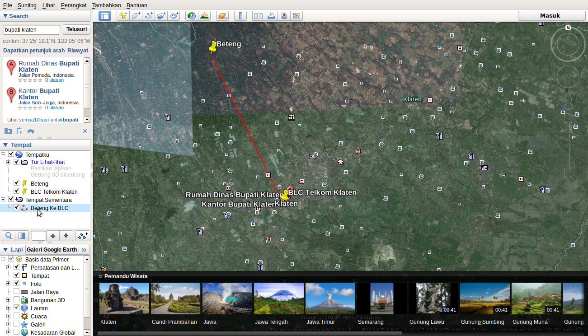Image resolution: width=588 pixels, height=336 pixels.
Task: Click the Beteng yellow pushpin on the map
Action: click(x=213, y=46)
